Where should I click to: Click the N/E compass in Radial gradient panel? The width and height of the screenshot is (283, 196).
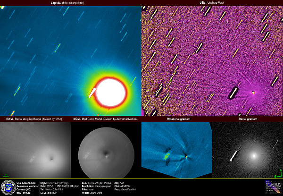pyautogui.click(x=278, y=171)
